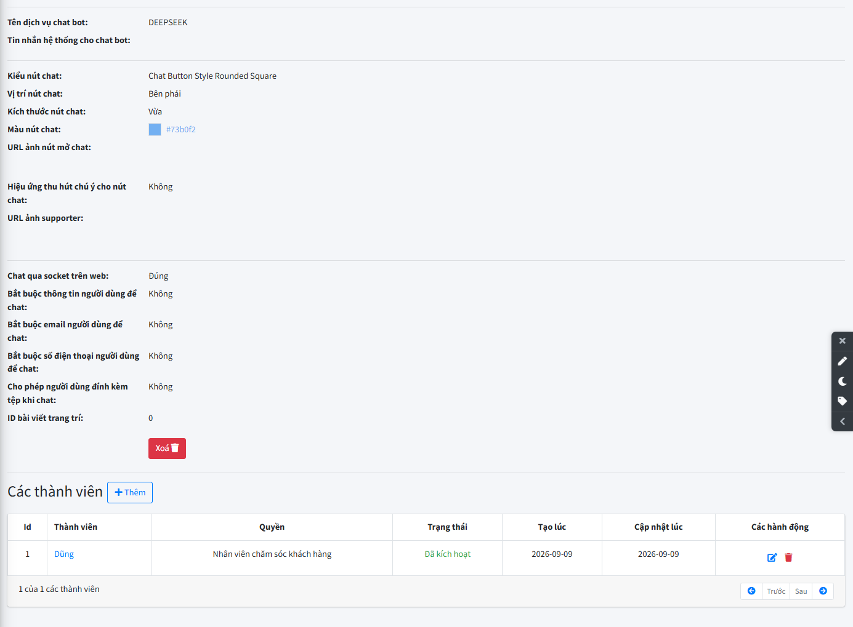
Task: Click the Bên phải position value
Action: (164, 94)
